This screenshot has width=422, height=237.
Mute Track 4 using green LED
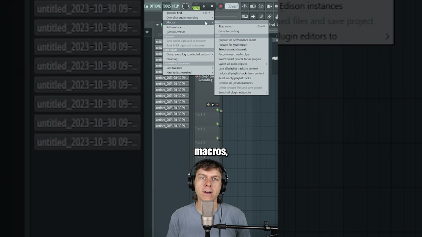[x=217, y=138]
